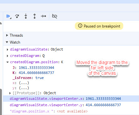Expand the [[Prototype]] object
The image size is (139, 115).
point(10,93)
